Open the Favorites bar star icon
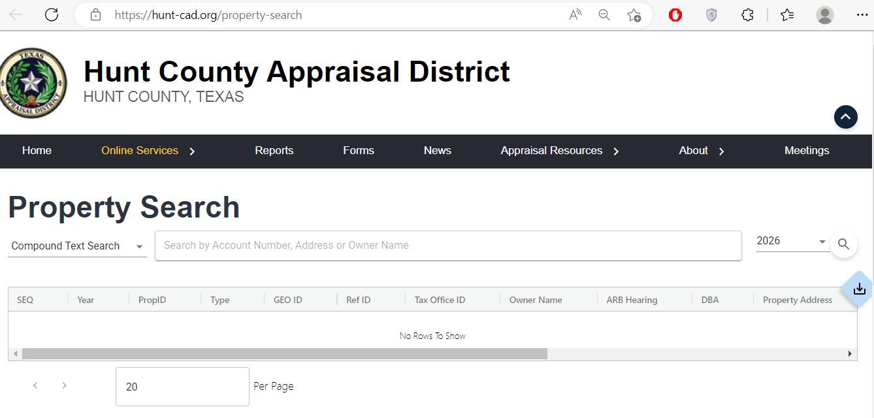This screenshot has width=874, height=418. (787, 14)
